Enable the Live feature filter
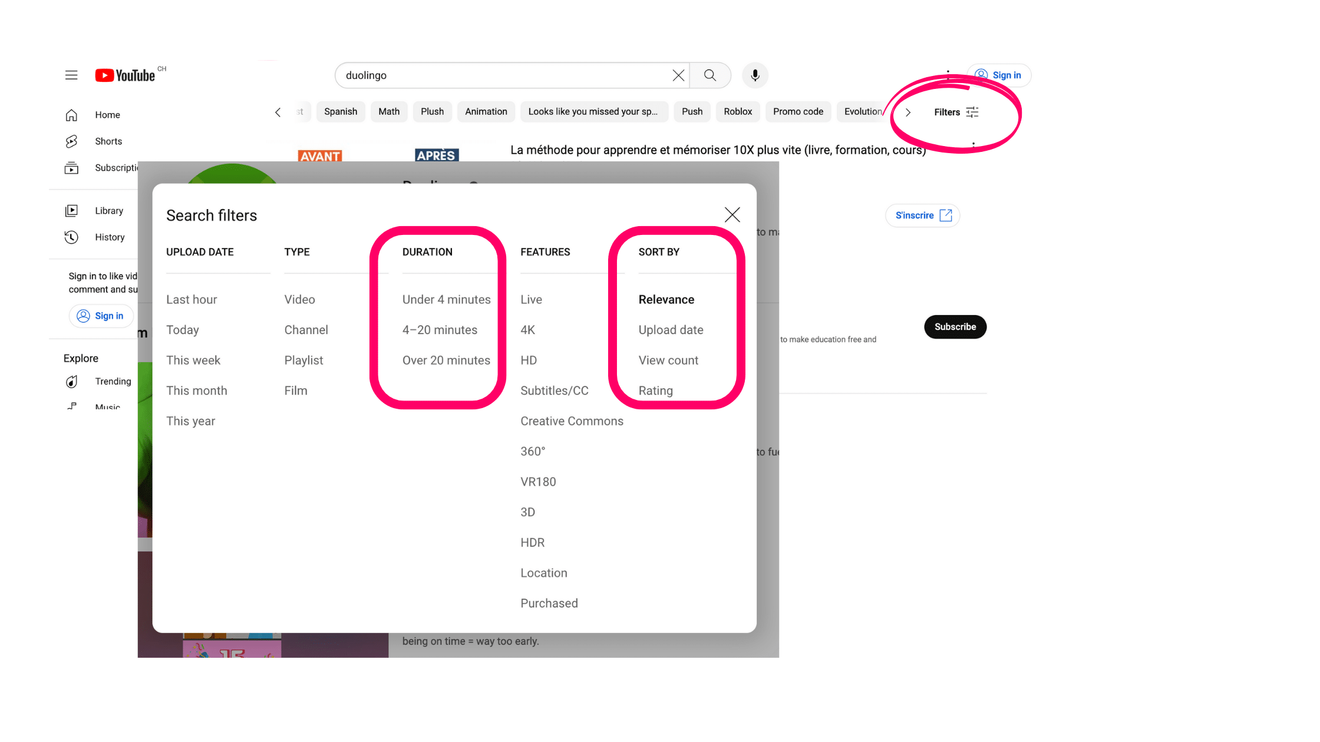 click(532, 300)
